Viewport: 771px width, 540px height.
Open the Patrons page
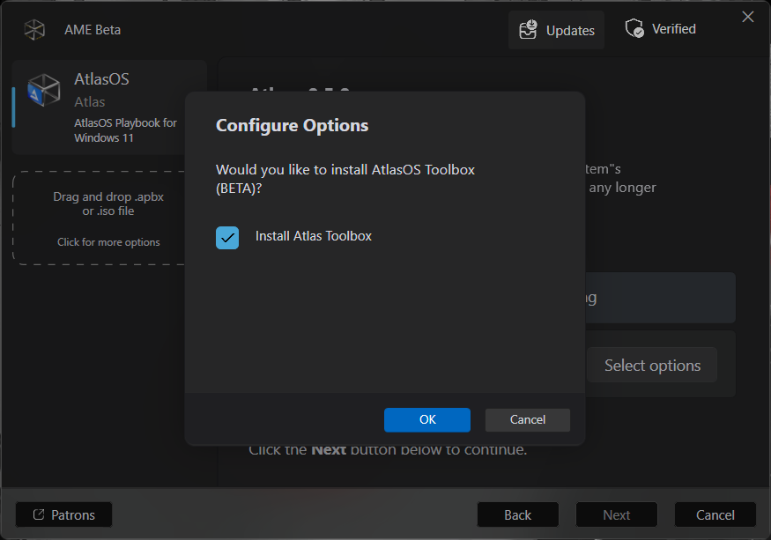63,514
